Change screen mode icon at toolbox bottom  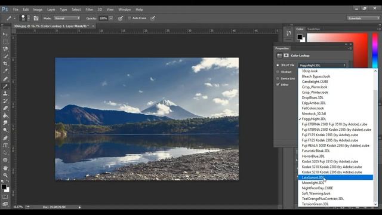pos(5,204)
